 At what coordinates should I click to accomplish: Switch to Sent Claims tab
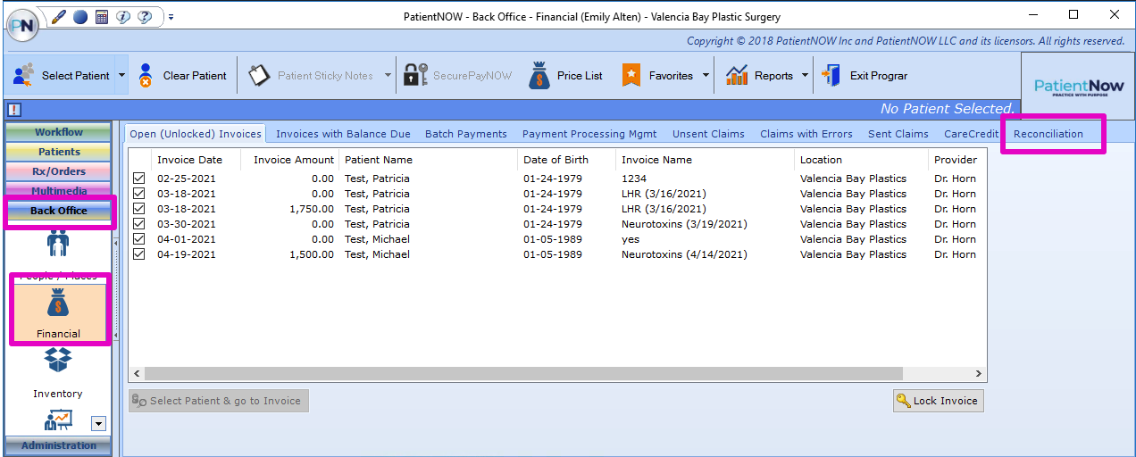(898, 134)
